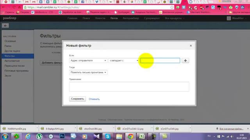Image resolution: width=250 pixels, height=140 pixels.
Task: Open download options arrow for sCsnD7vuOdU (1).jpg
Action: click(152, 128)
